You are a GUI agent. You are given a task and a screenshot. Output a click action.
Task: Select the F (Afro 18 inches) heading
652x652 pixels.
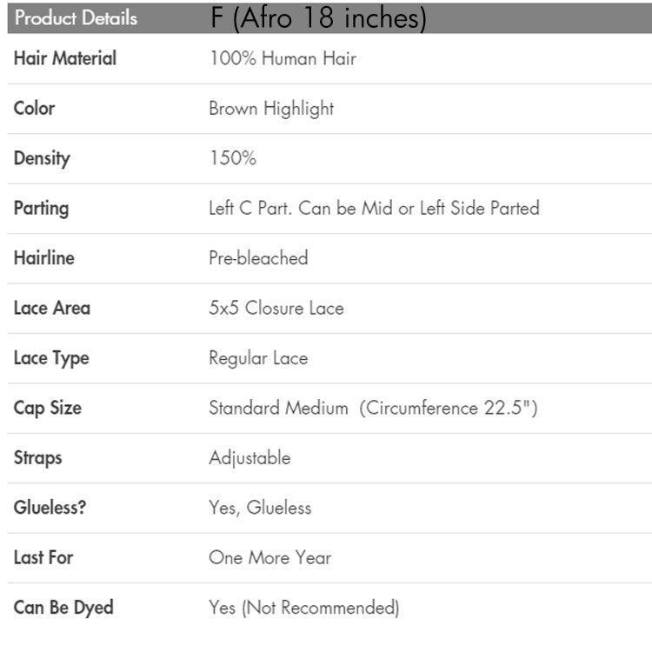tap(318, 18)
